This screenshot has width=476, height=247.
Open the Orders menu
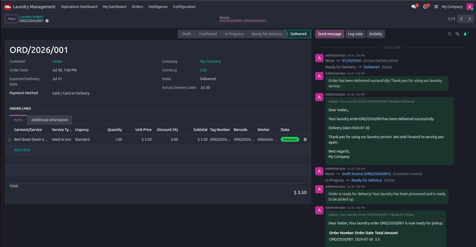[x=137, y=7]
